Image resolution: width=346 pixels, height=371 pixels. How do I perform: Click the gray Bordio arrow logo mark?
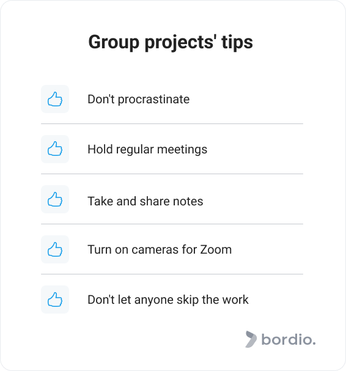point(251,339)
